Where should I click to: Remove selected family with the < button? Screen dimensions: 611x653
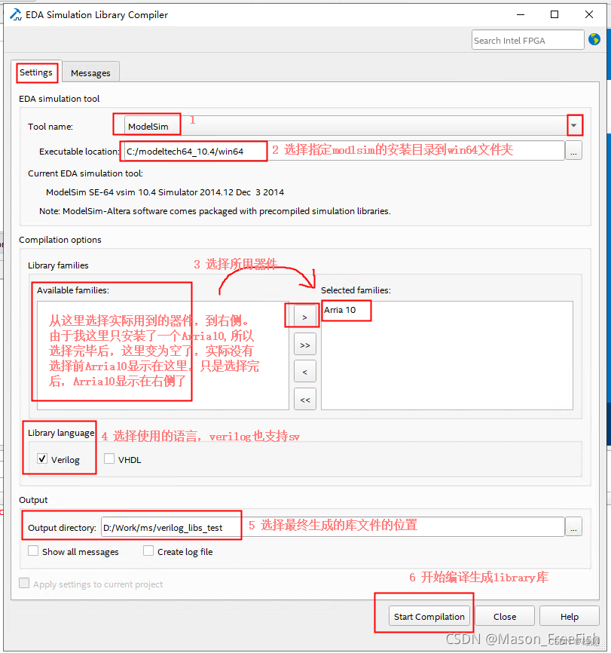point(304,372)
